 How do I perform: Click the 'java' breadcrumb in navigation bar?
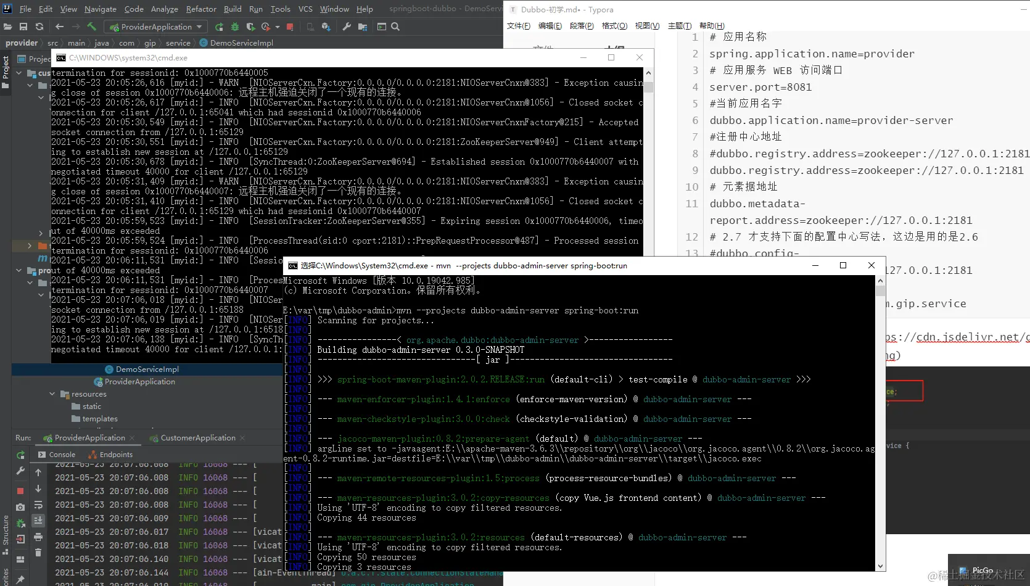coord(102,43)
